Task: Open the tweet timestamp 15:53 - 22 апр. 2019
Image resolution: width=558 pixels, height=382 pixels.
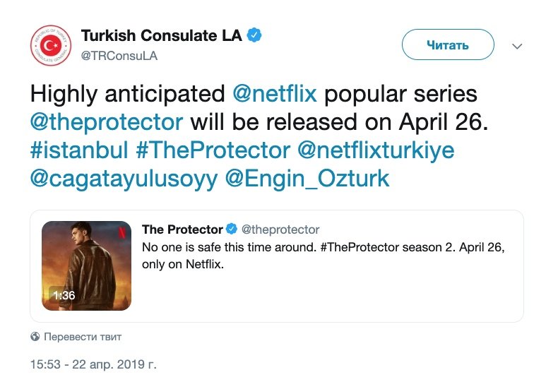Action: pos(93,365)
